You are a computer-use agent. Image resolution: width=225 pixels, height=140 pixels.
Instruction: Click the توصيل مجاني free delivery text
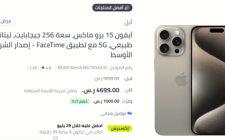(113, 114)
